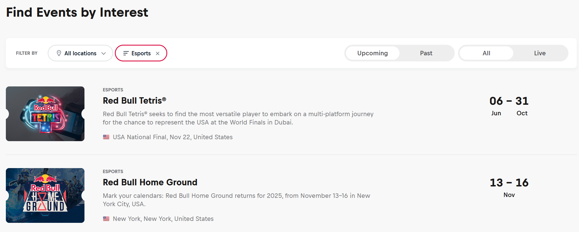Click the 13 – 16 Nov date
The width and height of the screenshot is (579, 232).
pos(509,188)
